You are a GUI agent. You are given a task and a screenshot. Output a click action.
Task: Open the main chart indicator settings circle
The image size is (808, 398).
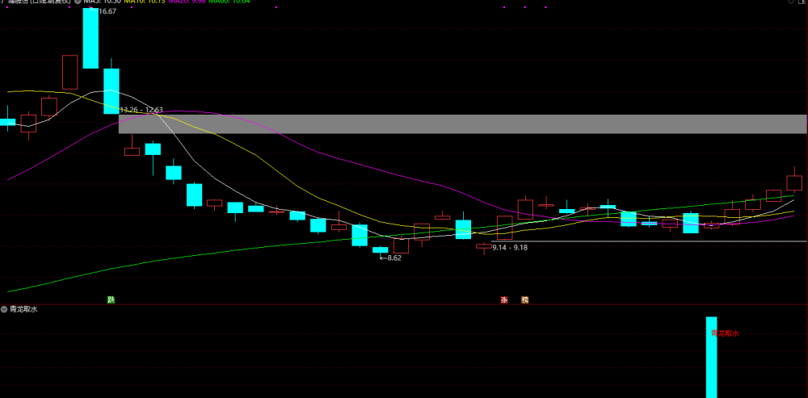78,2
